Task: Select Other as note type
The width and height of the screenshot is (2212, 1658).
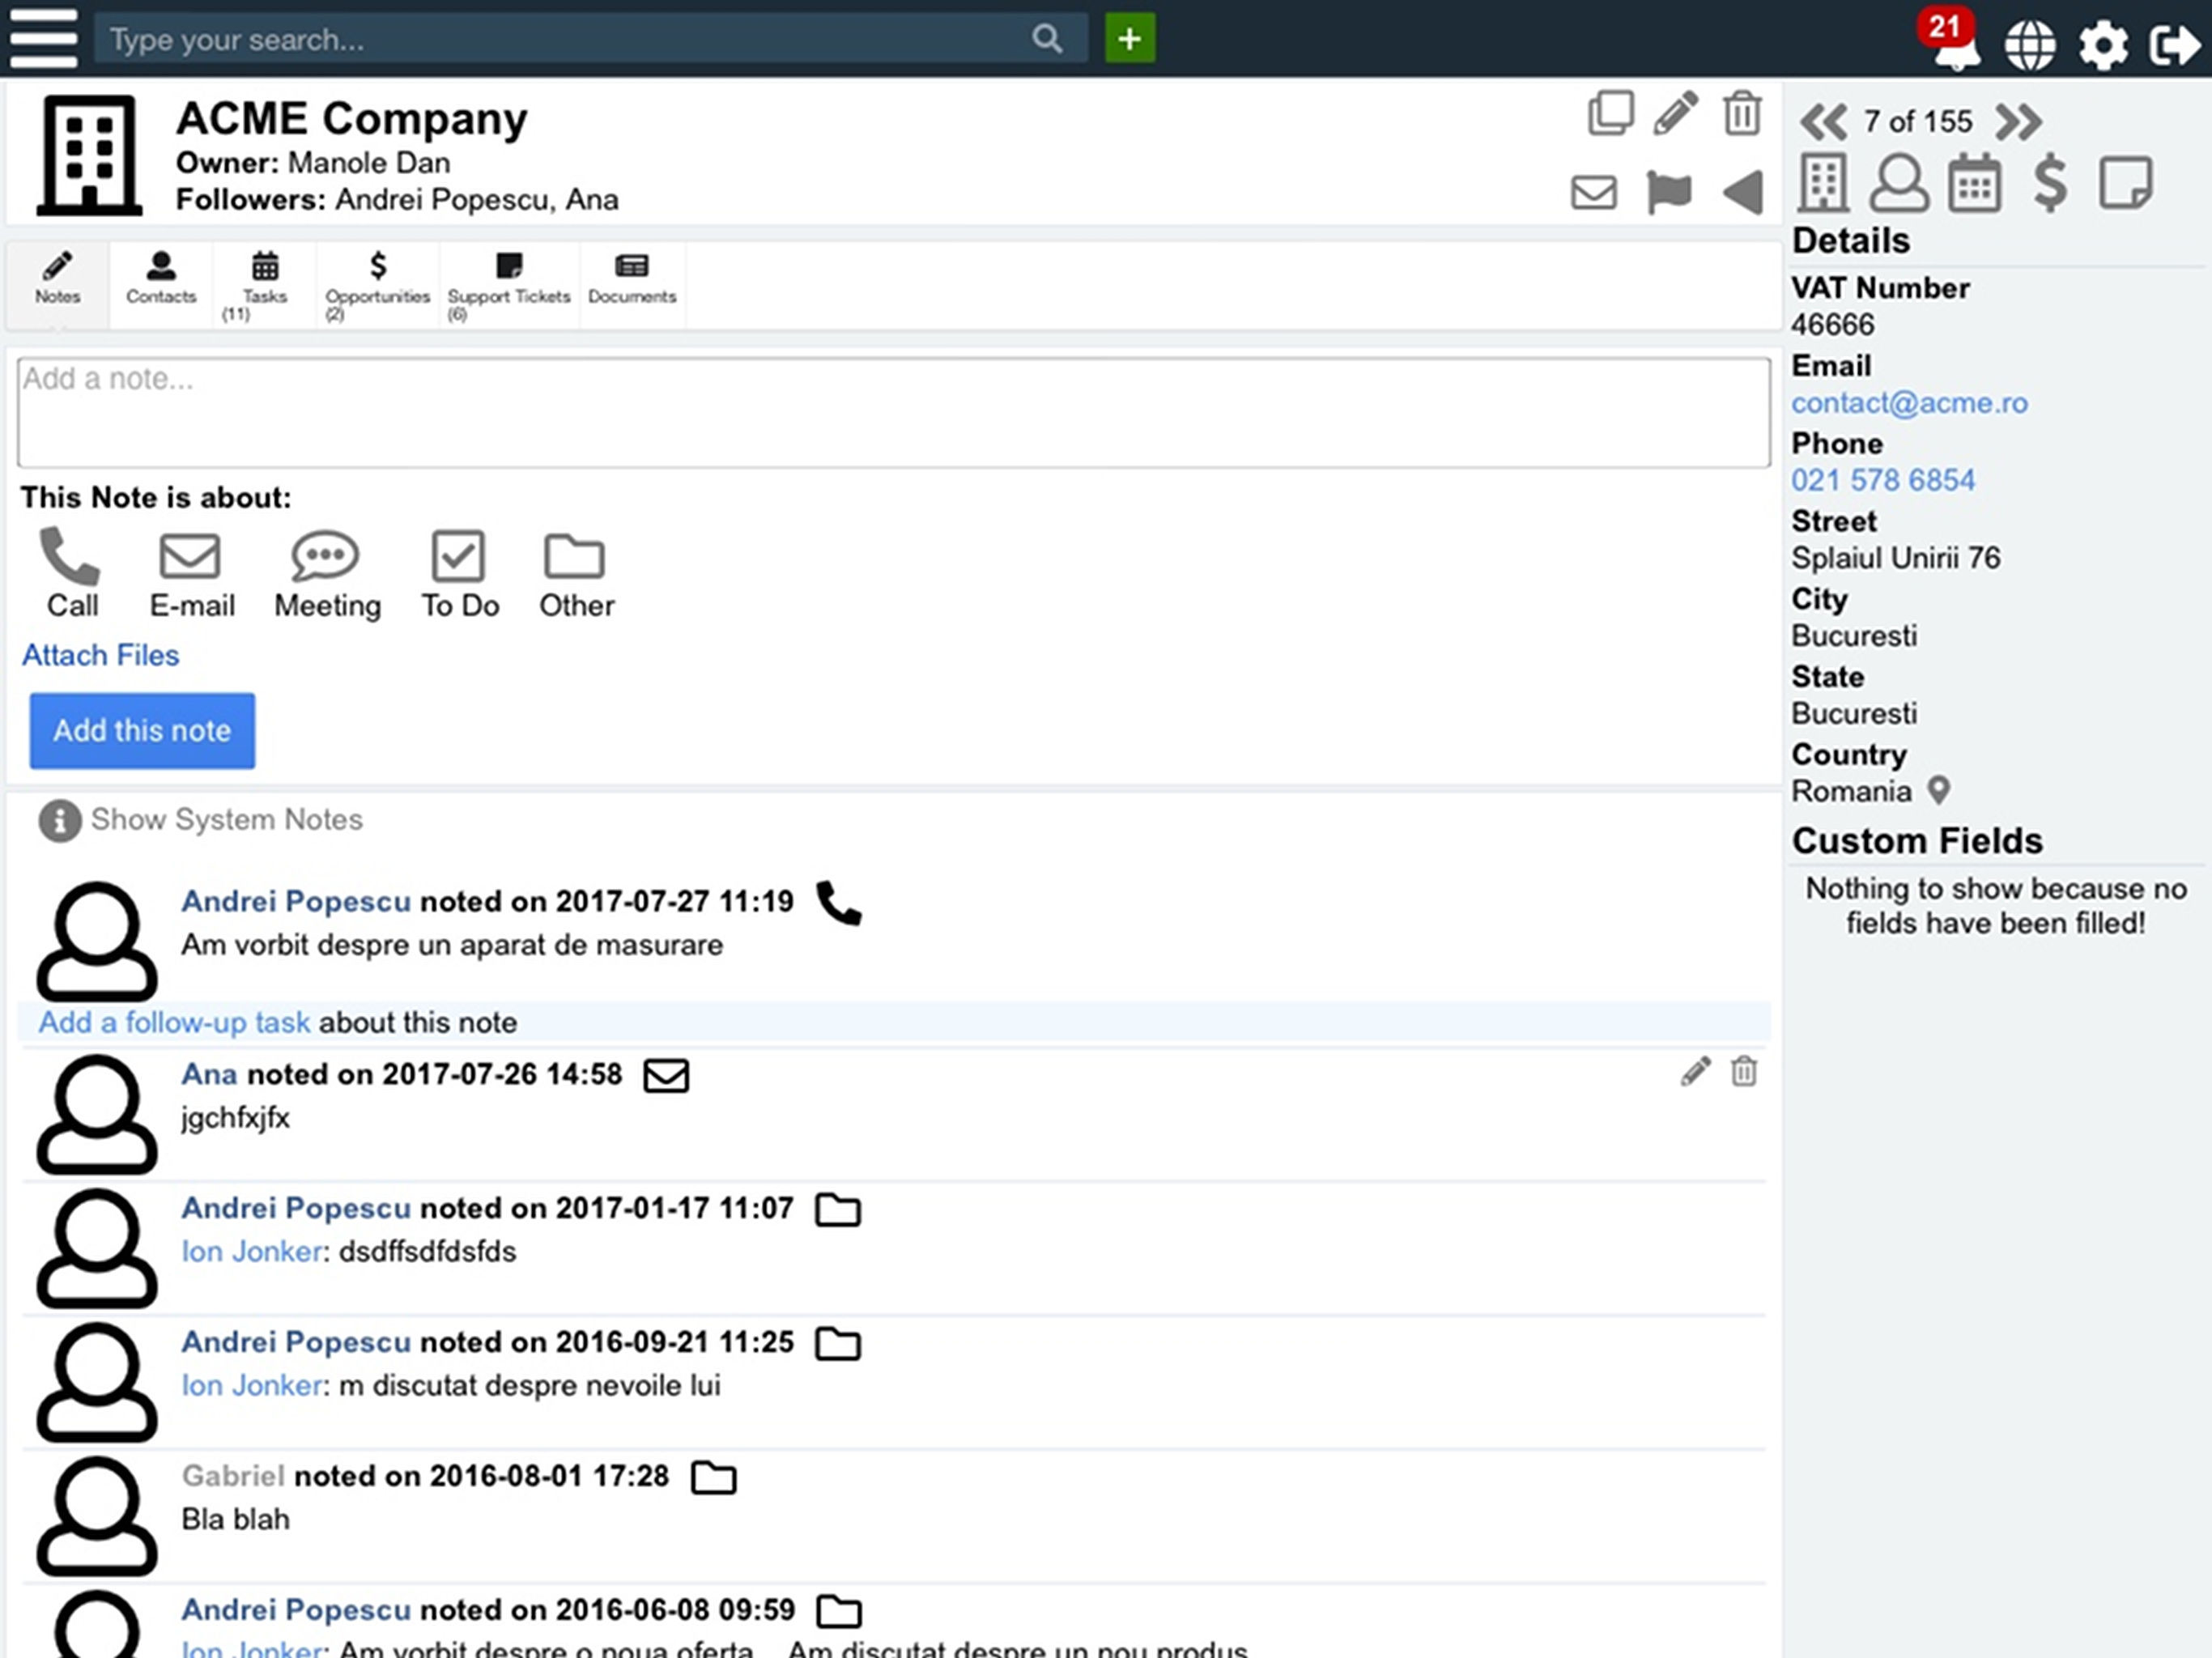Action: (576, 574)
